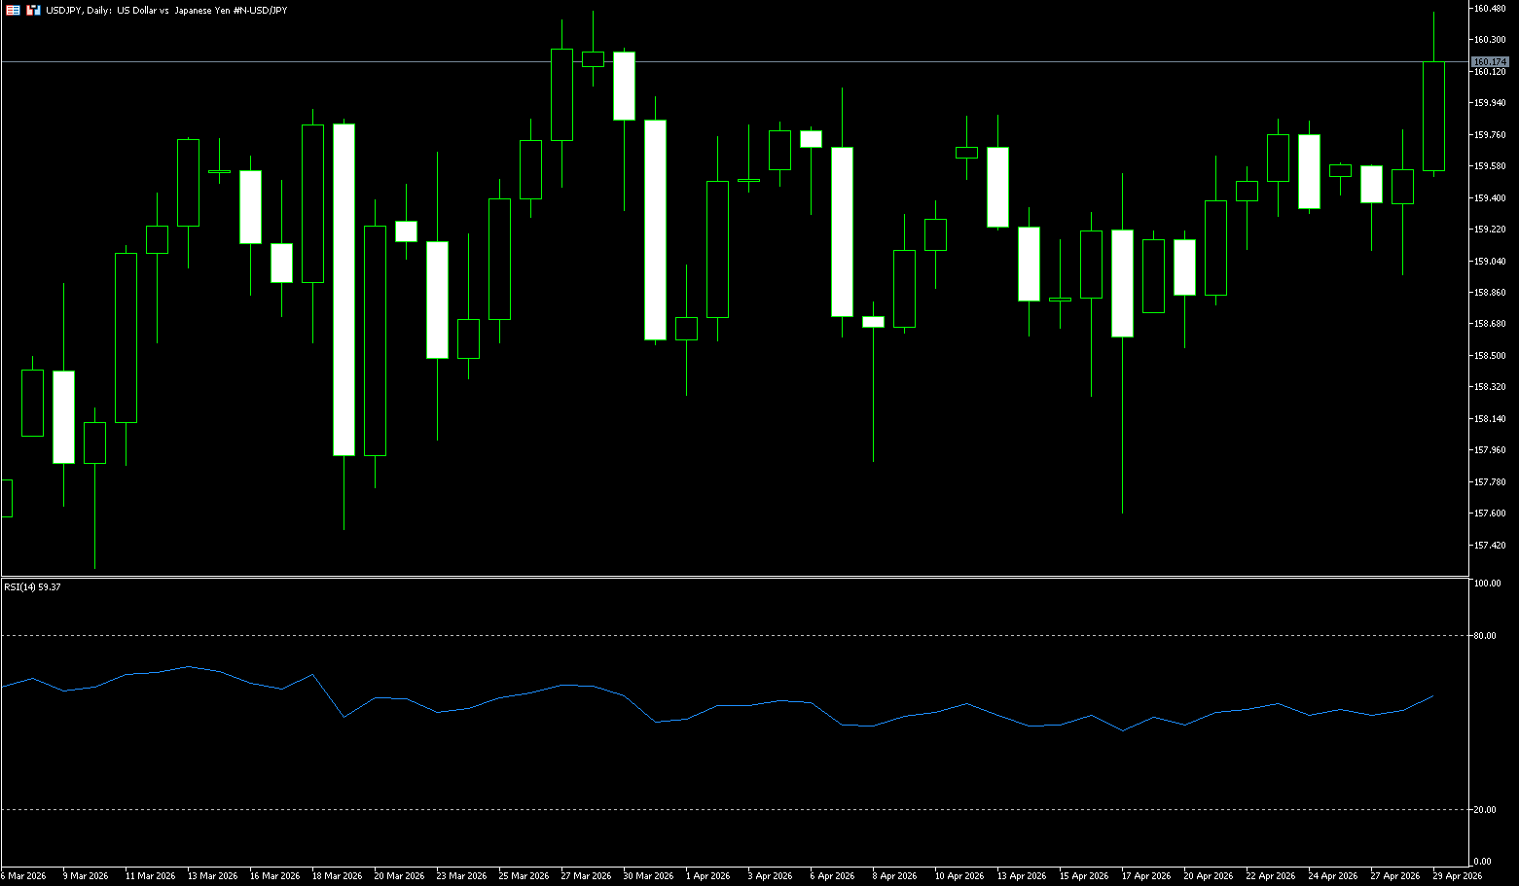Select the RSI 20.00 oversold level line
The height and width of the screenshot is (886, 1519).
[730, 809]
